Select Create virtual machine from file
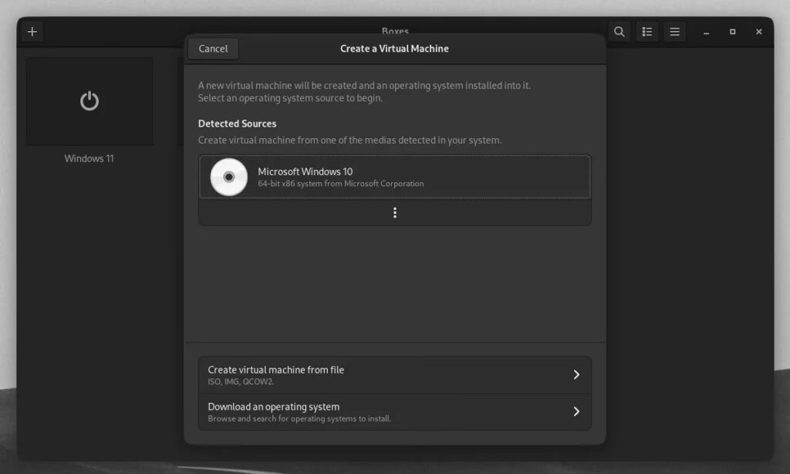790x474 pixels. pyautogui.click(x=395, y=374)
